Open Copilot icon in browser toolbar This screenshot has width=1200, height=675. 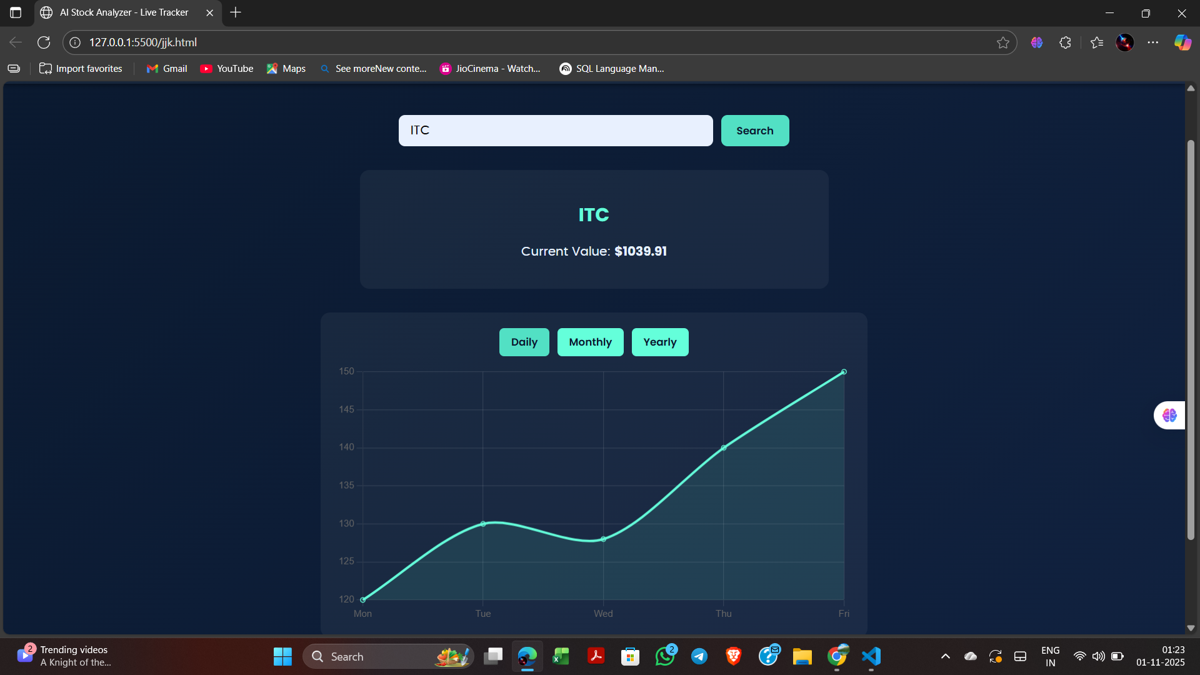click(1182, 42)
